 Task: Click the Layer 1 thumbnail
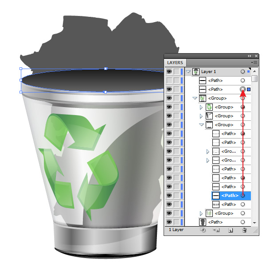(196, 72)
